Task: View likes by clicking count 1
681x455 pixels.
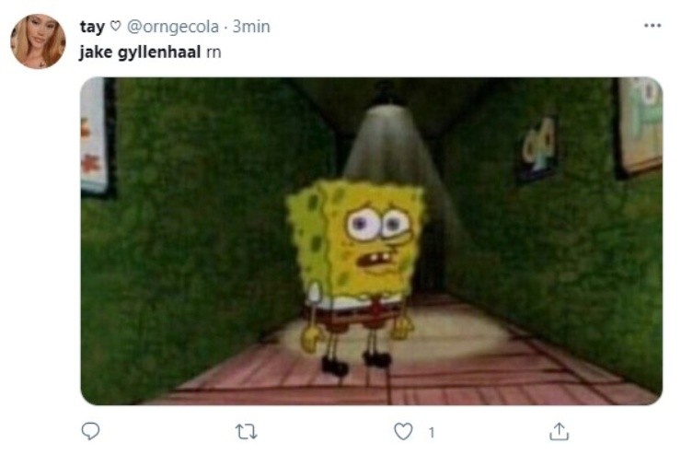Action: point(432,432)
